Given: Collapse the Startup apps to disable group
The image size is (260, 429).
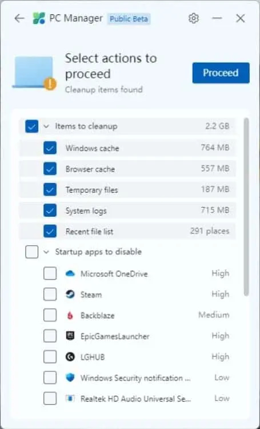Looking at the screenshot, I should pos(46,252).
